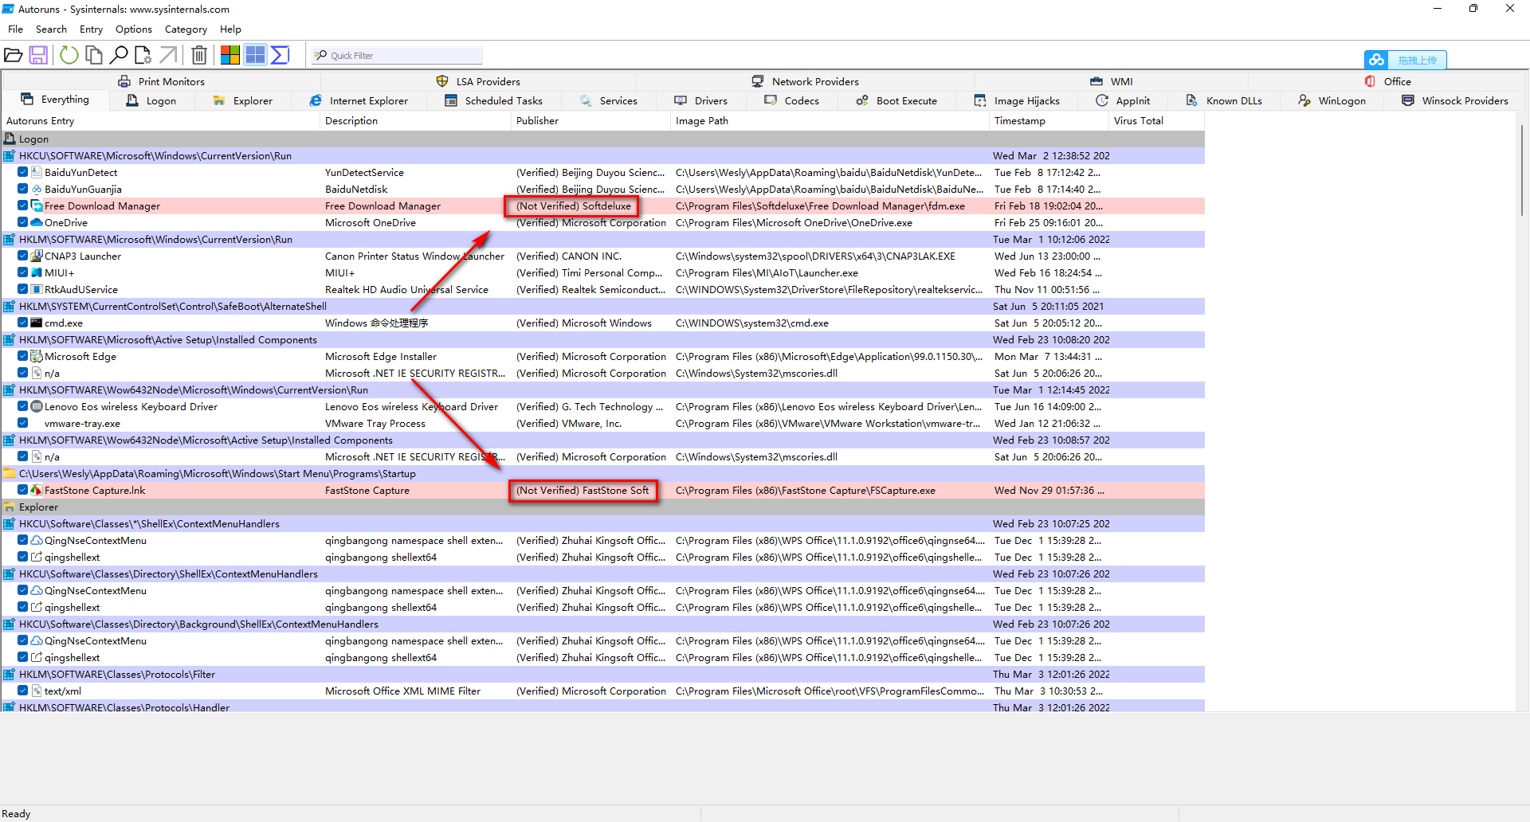
Task: Click the magnifier Find icon in toolbar
Action: point(119,55)
